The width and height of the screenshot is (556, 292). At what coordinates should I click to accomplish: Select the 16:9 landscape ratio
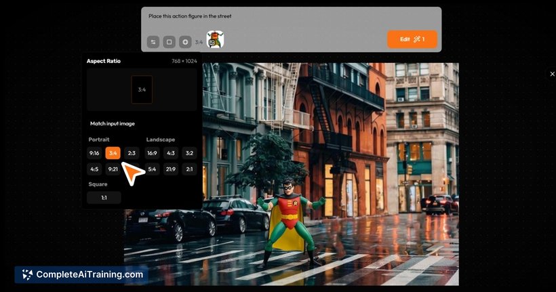point(152,153)
